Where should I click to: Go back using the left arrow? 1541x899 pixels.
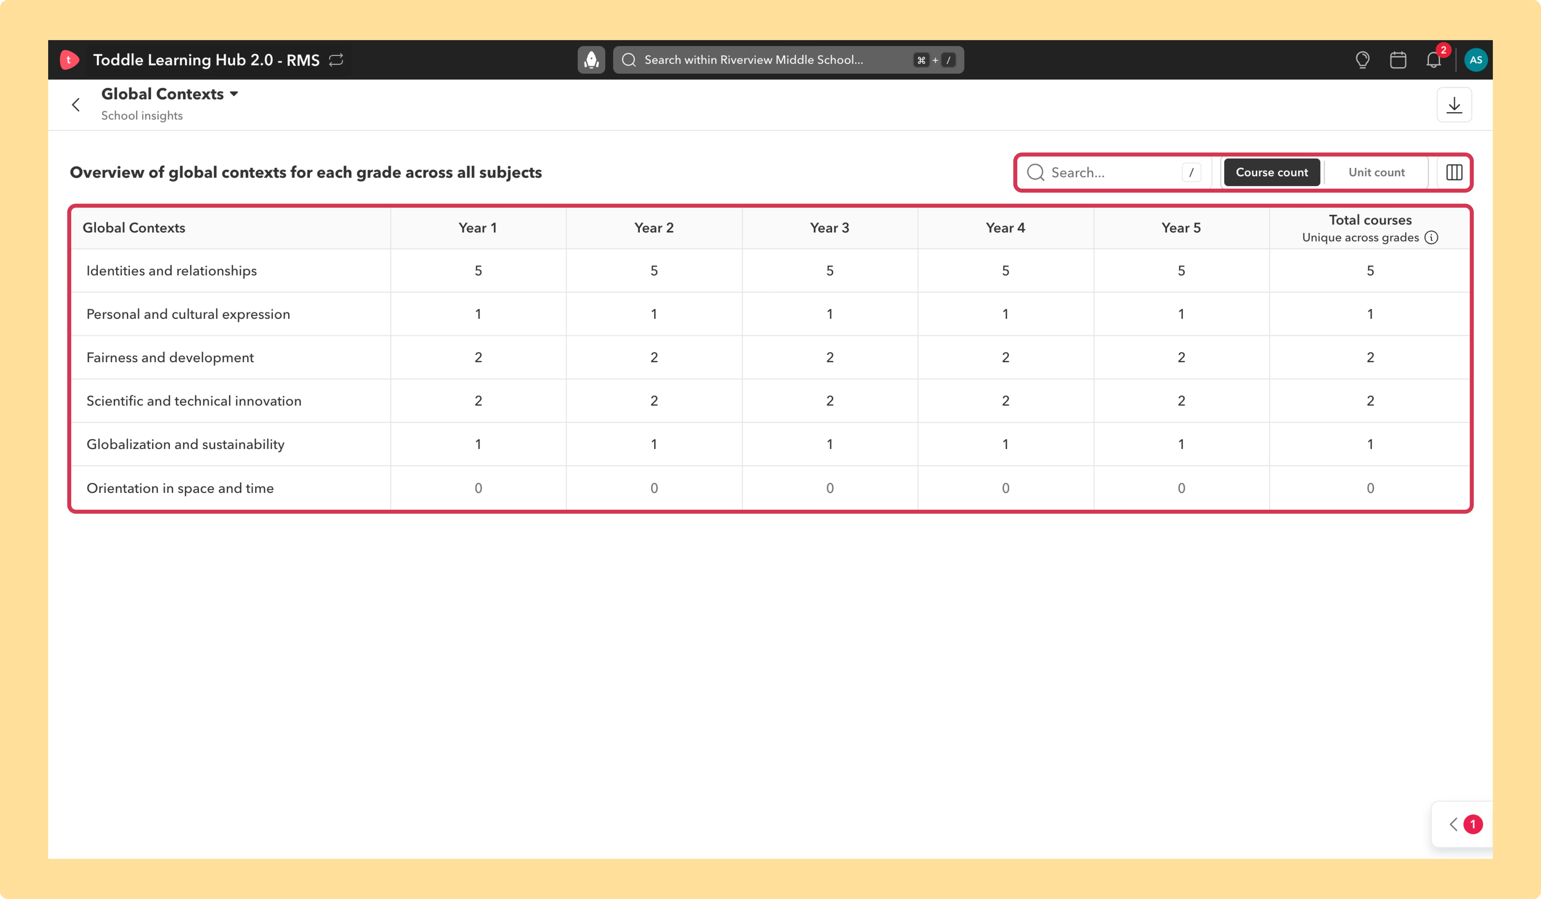coord(76,105)
